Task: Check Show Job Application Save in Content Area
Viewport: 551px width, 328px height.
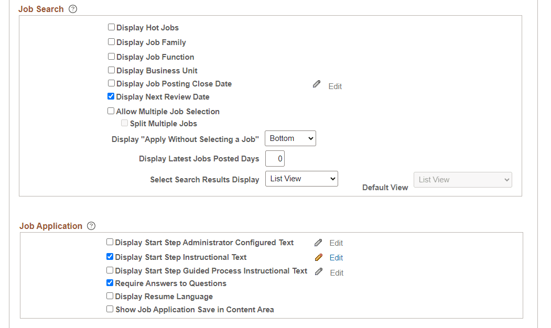Action: click(110, 309)
